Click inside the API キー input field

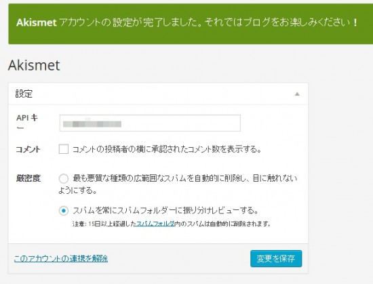point(150,123)
